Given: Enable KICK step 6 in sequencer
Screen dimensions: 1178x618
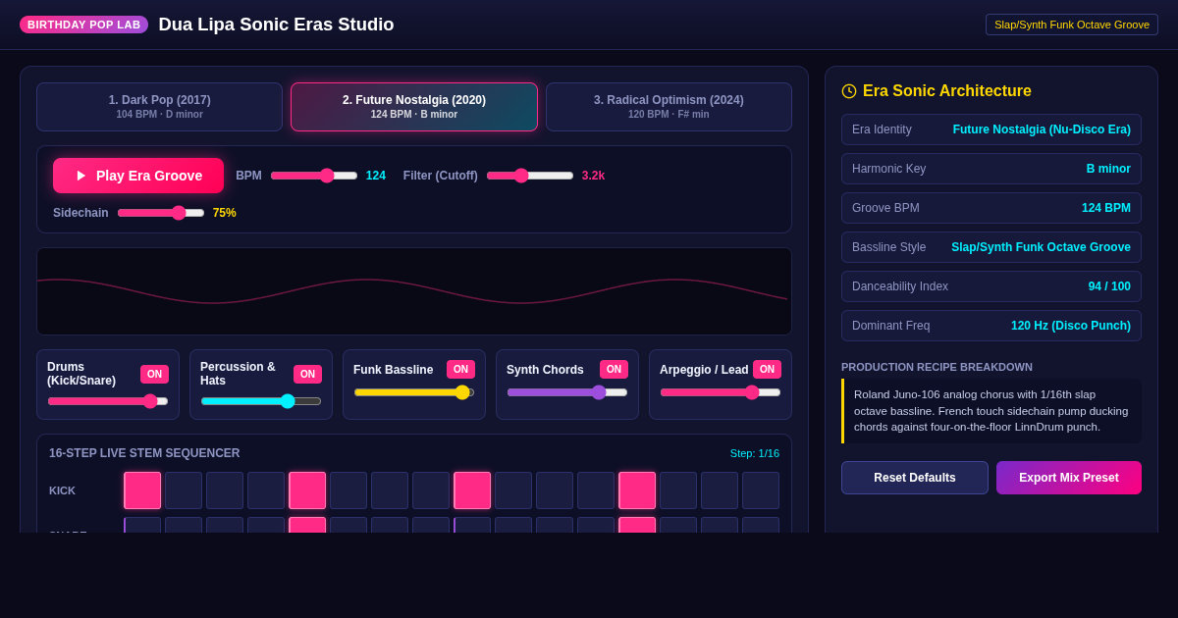Looking at the screenshot, I should pyautogui.click(x=348, y=490).
